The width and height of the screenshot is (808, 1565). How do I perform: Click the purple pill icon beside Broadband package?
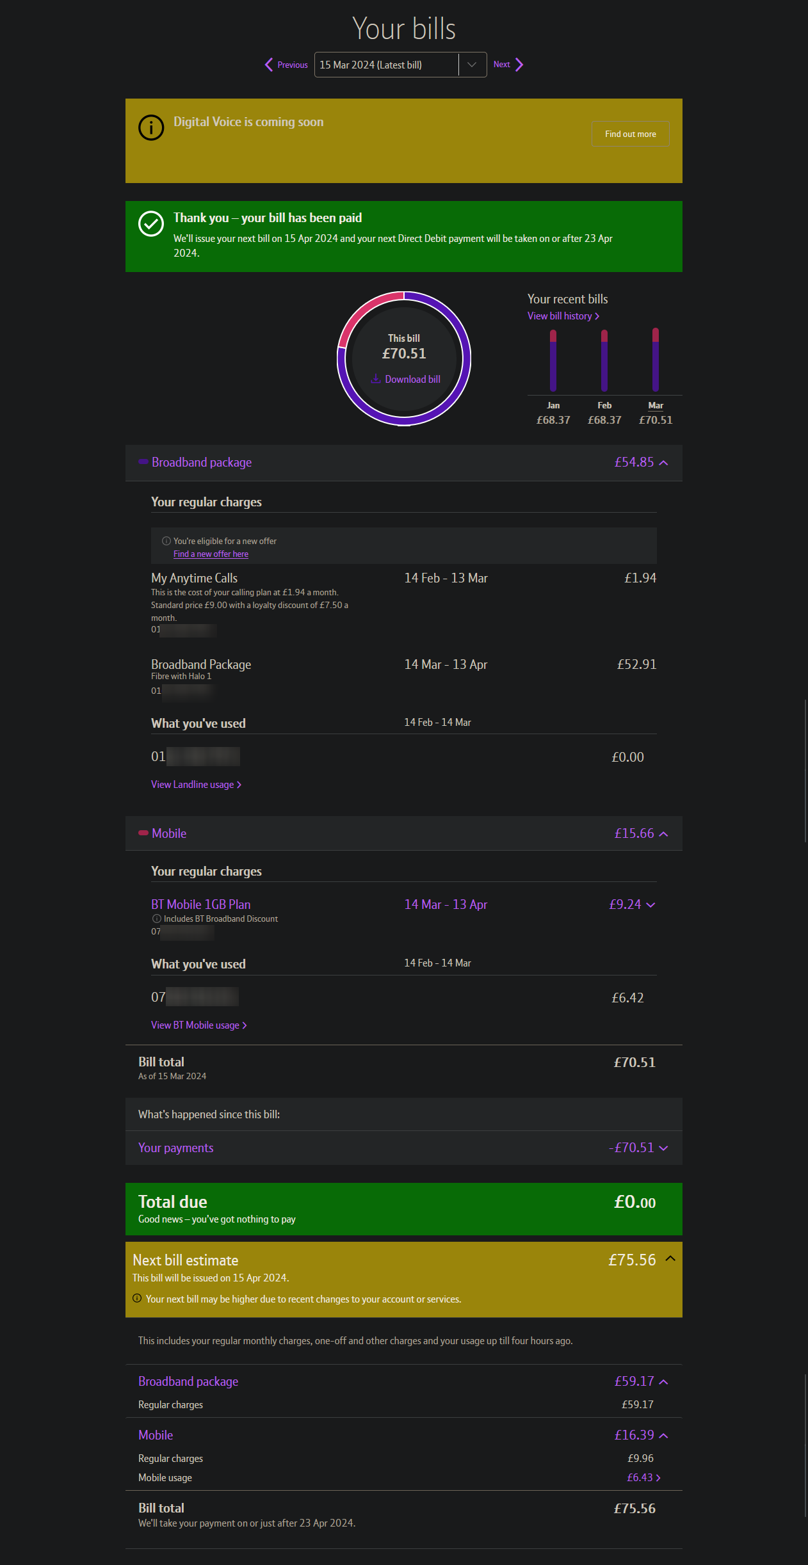pyautogui.click(x=143, y=461)
